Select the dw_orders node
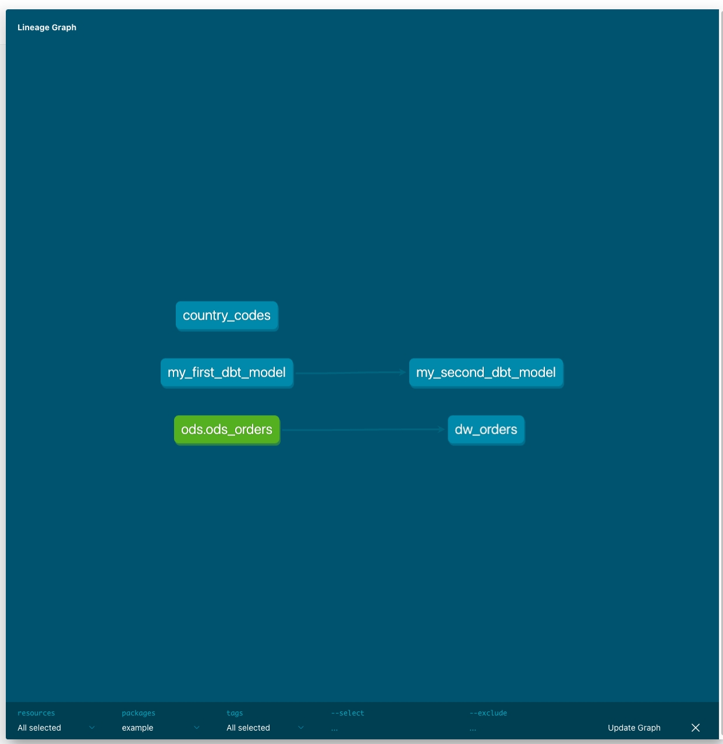 click(x=486, y=430)
